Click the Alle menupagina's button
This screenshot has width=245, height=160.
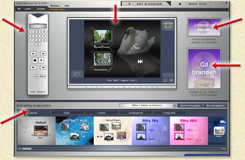pyautogui.click(x=215, y=106)
